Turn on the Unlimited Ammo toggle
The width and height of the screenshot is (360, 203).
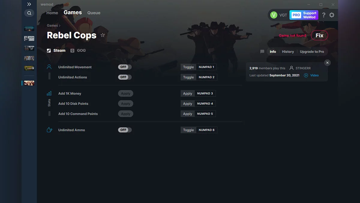pos(124,130)
